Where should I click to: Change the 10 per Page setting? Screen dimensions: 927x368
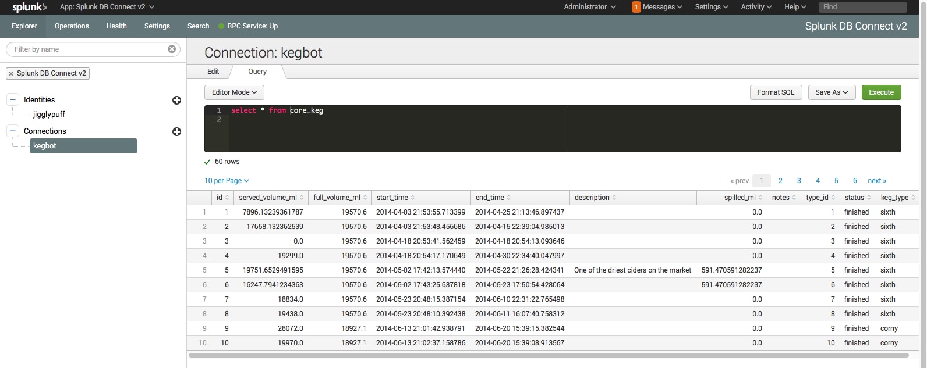coord(227,181)
